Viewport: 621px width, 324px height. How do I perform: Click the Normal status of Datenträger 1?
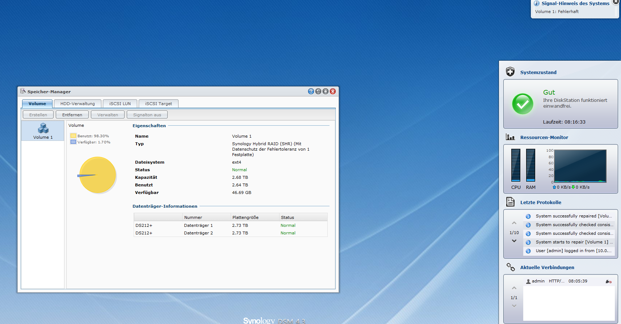click(288, 225)
